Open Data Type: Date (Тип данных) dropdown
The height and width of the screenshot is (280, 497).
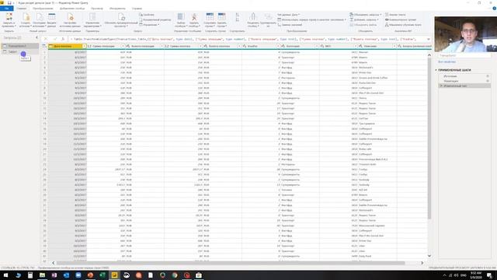[288, 15]
